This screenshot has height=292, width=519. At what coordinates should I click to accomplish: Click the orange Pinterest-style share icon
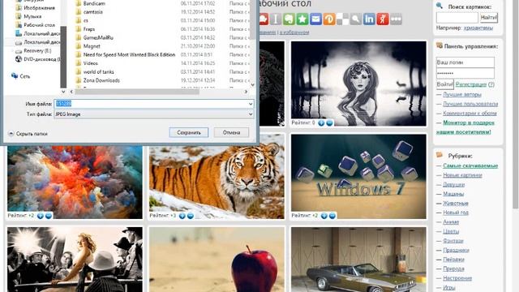[x=329, y=19]
